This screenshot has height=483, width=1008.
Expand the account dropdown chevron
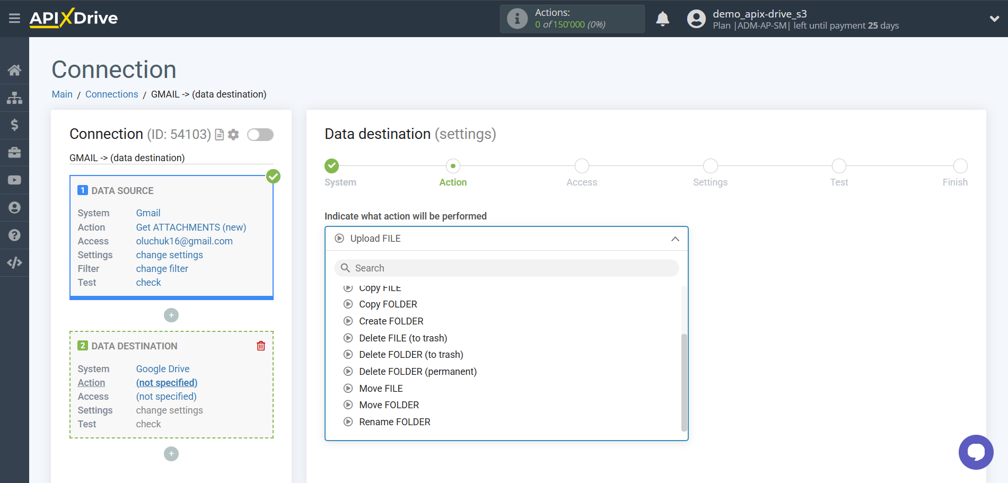[994, 19]
